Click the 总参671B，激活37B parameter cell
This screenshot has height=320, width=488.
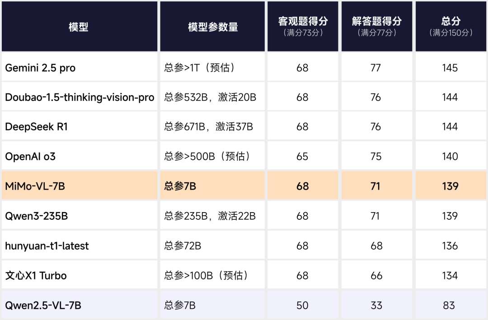[212, 126]
